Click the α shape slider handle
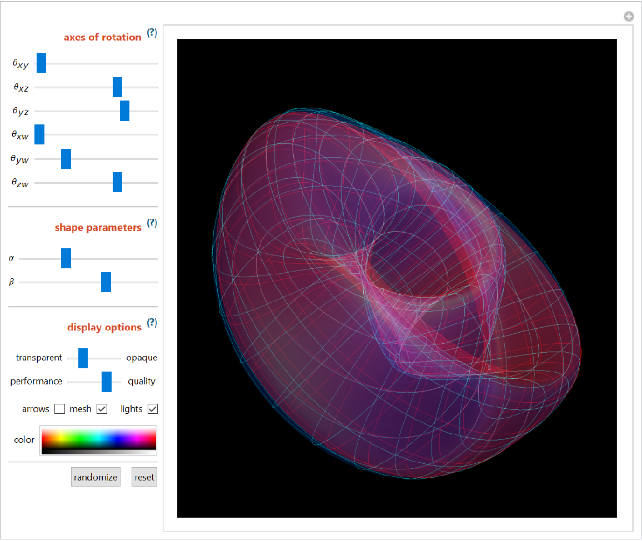 point(66,258)
